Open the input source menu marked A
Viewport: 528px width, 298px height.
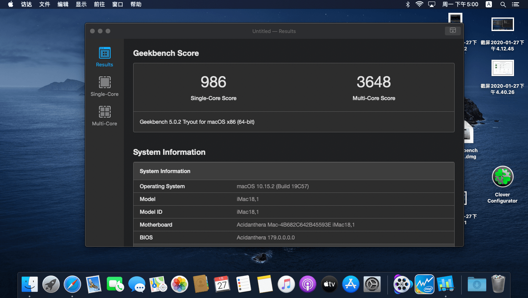[489, 4]
